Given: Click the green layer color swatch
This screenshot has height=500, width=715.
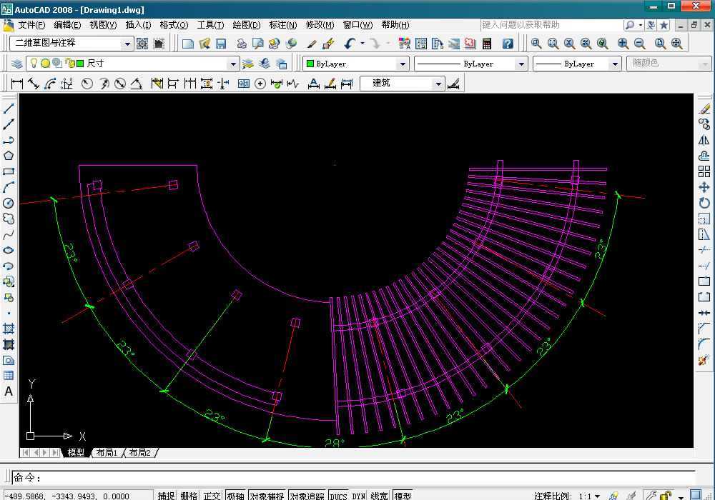Looking at the screenshot, I should [80, 64].
